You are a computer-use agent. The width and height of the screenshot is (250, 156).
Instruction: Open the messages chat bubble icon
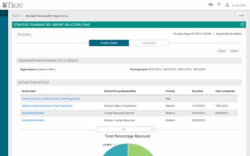pyautogui.click(x=211, y=5)
